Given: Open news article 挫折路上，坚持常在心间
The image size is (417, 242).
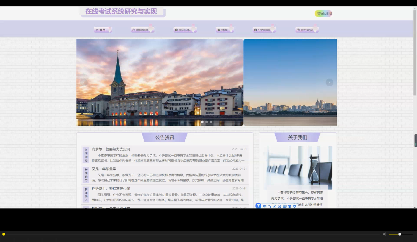Looking at the screenshot, I should tap(111, 189).
